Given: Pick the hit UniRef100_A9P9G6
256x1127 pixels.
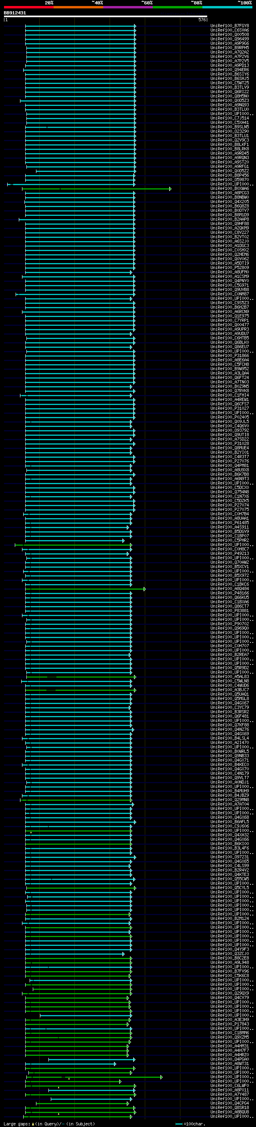Looking at the screenshot, I should (x=230, y=43).
